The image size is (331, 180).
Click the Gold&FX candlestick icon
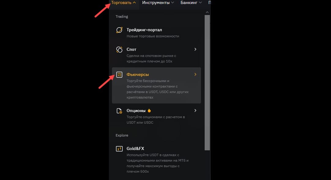pyautogui.click(x=119, y=149)
